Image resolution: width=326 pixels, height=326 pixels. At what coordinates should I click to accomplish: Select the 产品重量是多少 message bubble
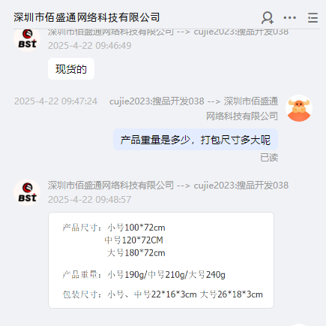point(196,140)
